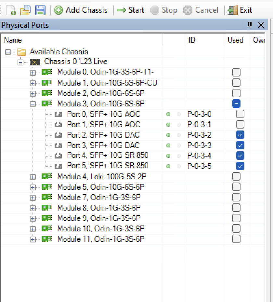Click the Open folder toolbar icon
273x302 pixels.
click(25, 10)
